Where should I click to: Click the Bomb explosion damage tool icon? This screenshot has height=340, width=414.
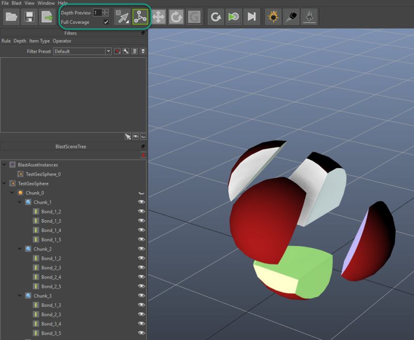pyautogui.click(x=273, y=17)
